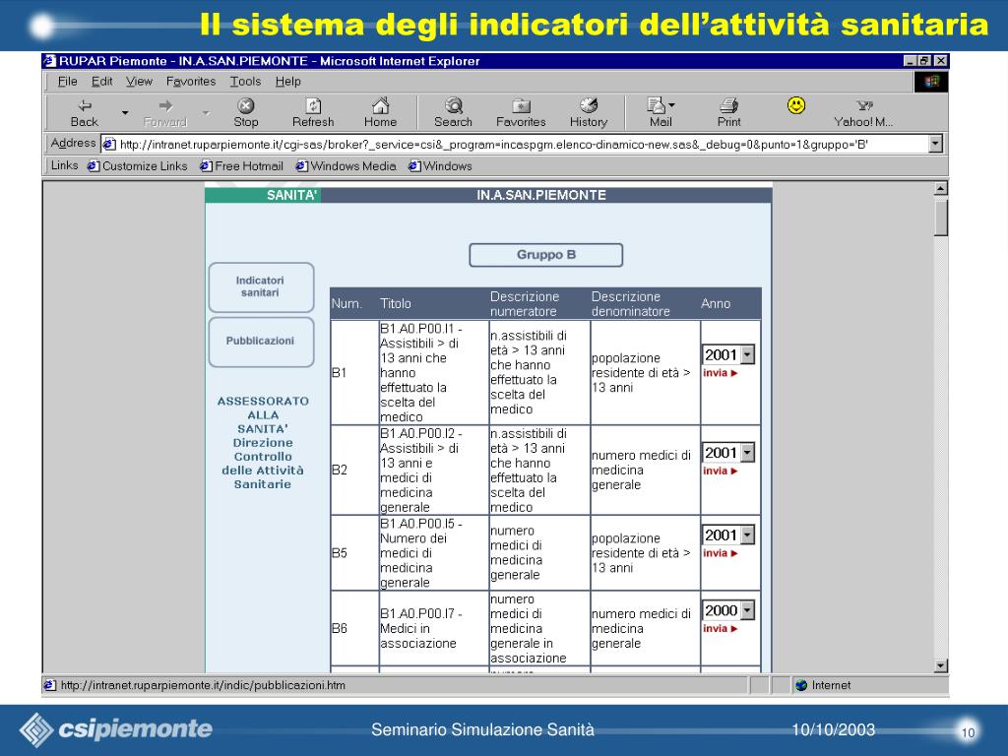Click the IE icon in the title bar
This screenshot has height=756, width=1008.
[x=49, y=61]
